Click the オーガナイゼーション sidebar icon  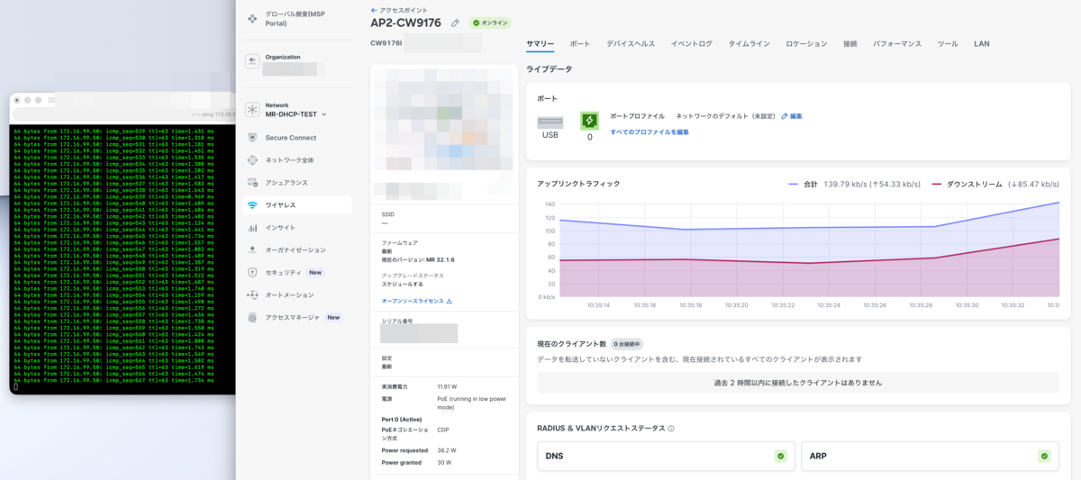click(x=252, y=250)
